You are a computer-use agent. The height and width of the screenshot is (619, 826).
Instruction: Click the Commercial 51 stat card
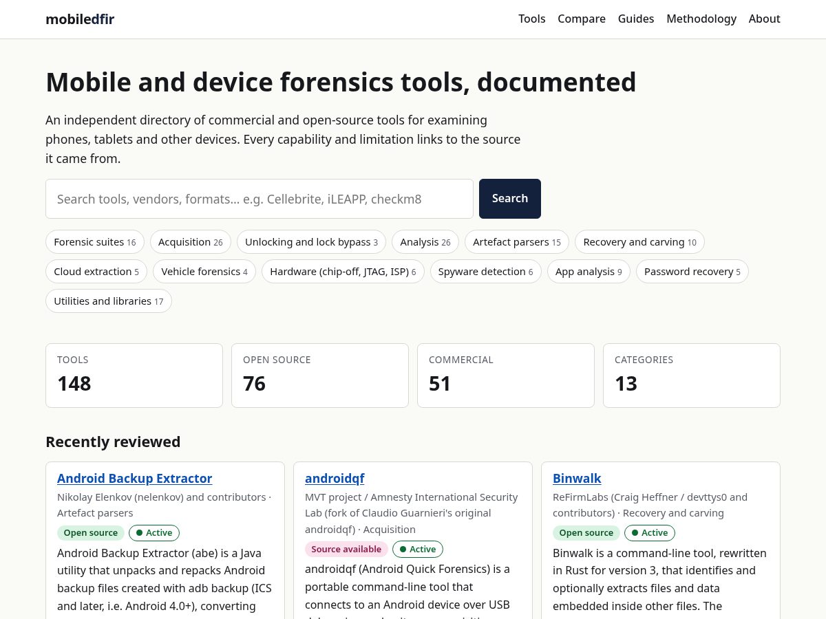[506, 376]
